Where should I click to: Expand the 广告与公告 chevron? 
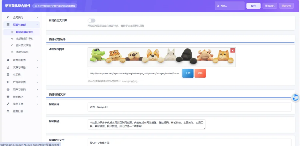[37, 82]
